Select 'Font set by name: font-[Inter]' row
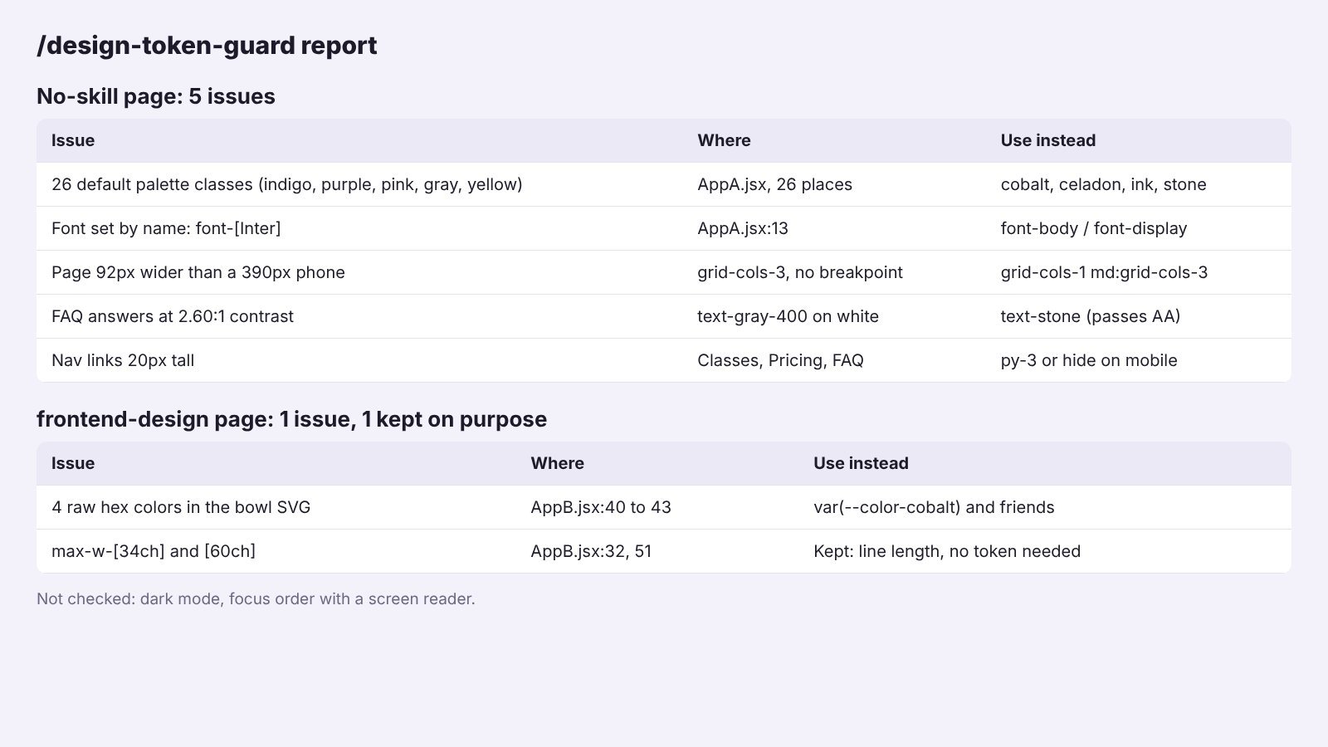 (664, 228)
